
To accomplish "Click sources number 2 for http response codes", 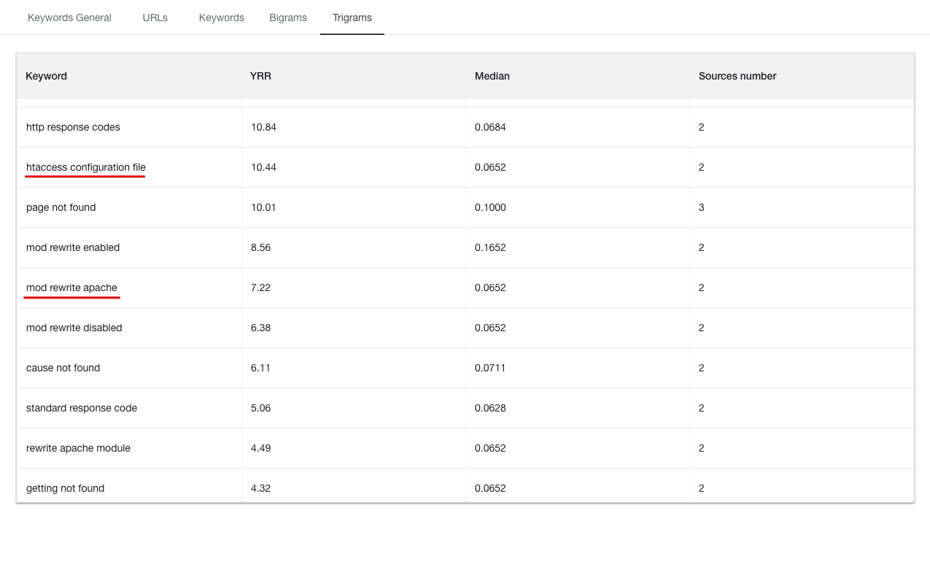I will tap(702, 127).
